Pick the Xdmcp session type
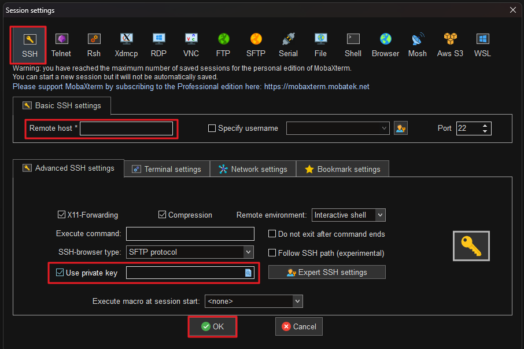This screenshot has height=349, width=524. [126, 45]
